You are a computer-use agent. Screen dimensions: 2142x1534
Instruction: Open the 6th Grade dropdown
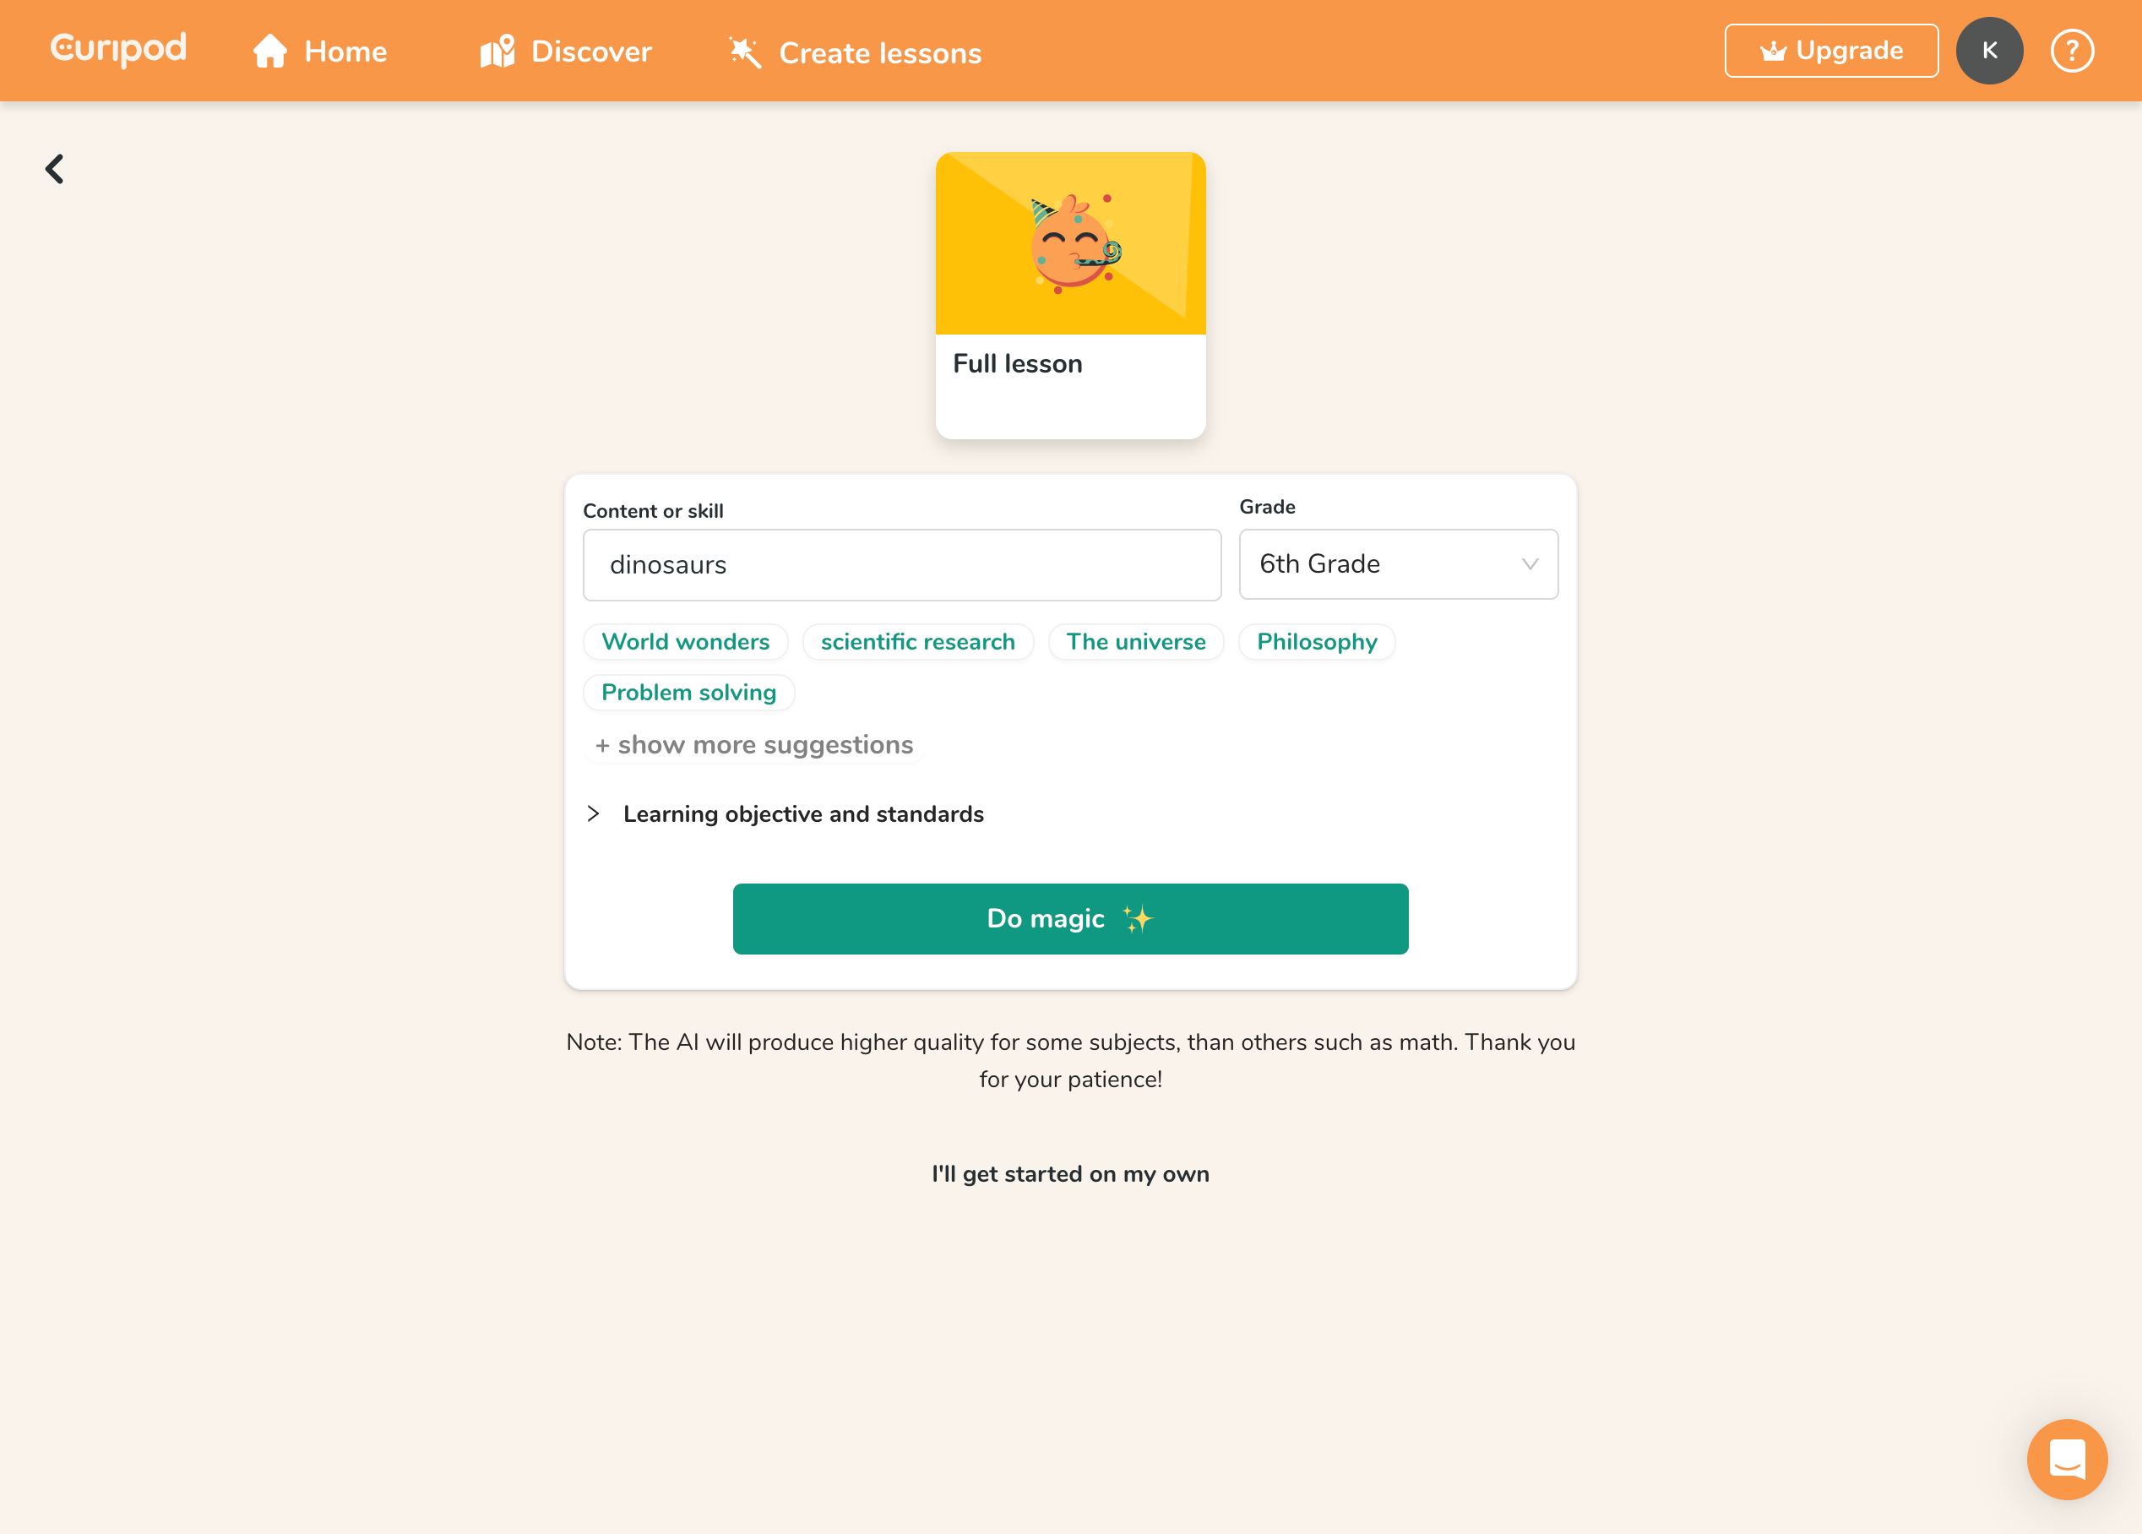pos(1398,564)
